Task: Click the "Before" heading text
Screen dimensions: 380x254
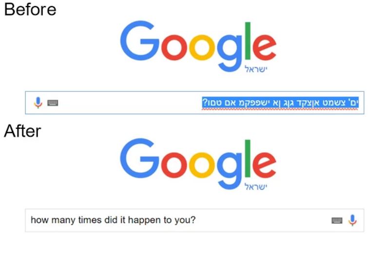Action: point(30,9)
